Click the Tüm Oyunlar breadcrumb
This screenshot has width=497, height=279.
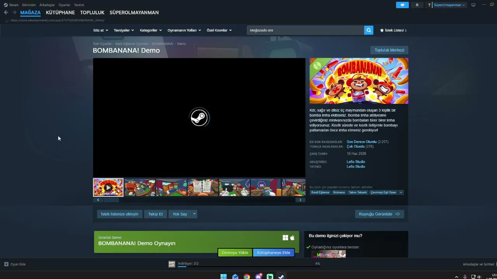click(102, 44)
